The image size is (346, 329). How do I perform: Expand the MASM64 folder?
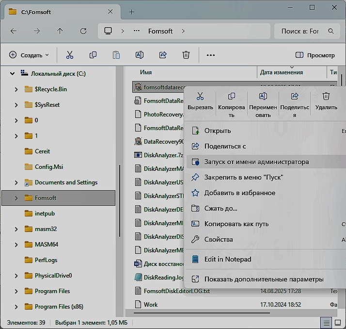(x=16, y=245)
